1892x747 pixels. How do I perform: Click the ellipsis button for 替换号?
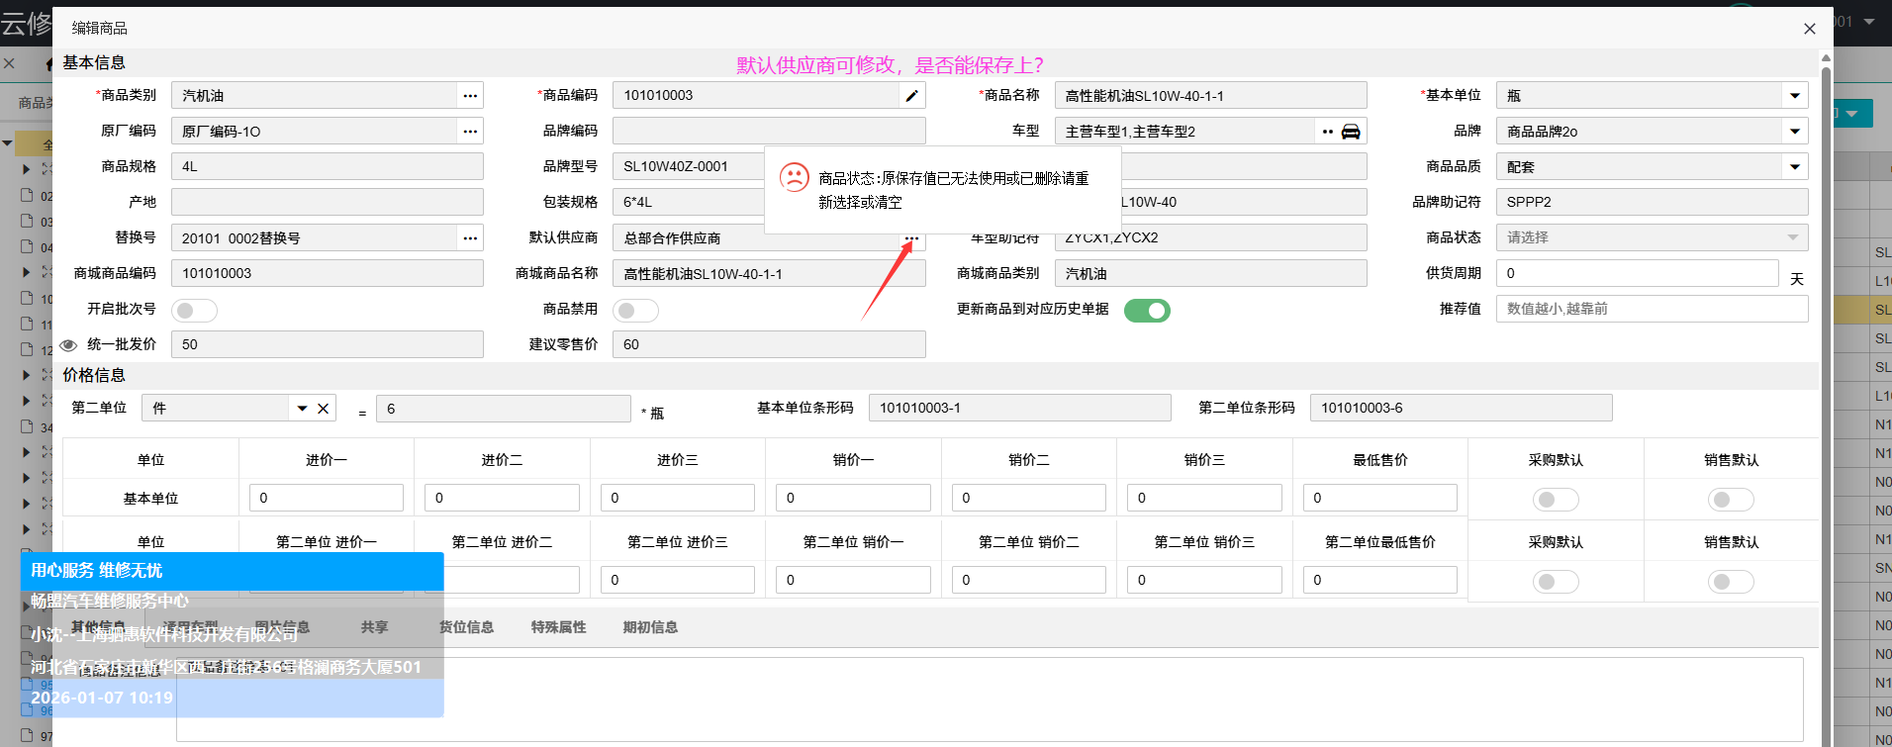470,238
